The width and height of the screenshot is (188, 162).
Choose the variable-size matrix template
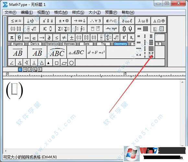point(151,55)
